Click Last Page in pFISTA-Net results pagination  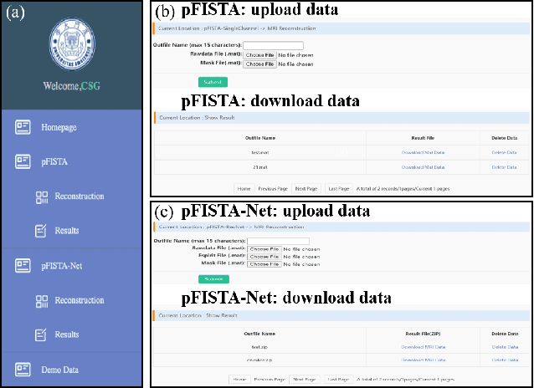click(x=338, y=379)
